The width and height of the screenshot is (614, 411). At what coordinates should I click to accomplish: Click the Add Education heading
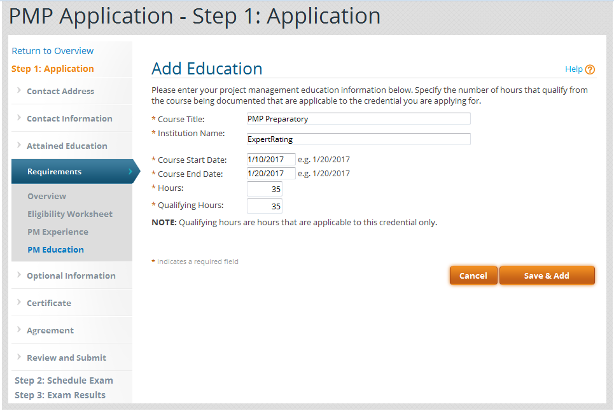click(207, 69)
